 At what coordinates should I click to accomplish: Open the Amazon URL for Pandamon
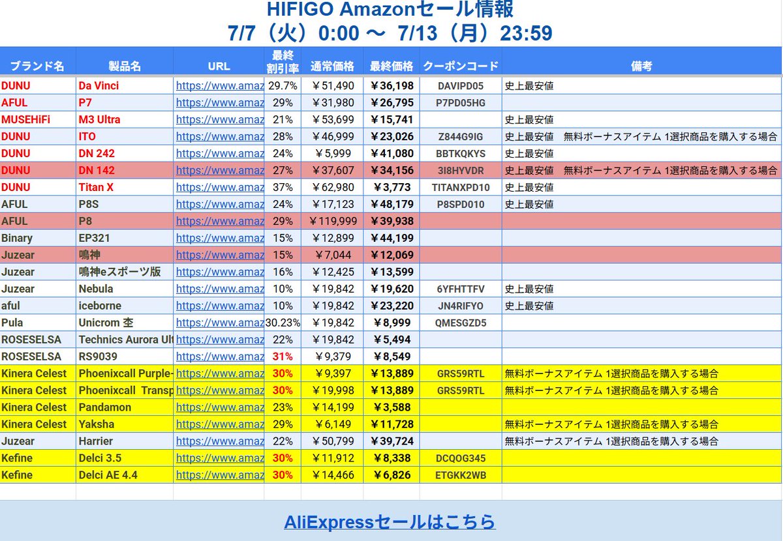pos(220,407)
